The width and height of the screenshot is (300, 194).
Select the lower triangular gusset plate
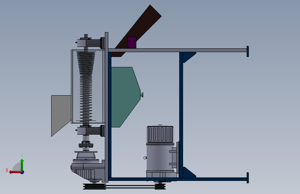click(188, 173)
